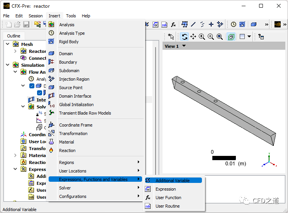This screenshot has height=213, width=288.
Task: Click the Injection Region toolbar icon
Action: coord(220,24)
